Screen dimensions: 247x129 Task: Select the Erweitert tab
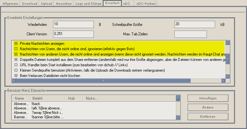[x=112, y=3]
